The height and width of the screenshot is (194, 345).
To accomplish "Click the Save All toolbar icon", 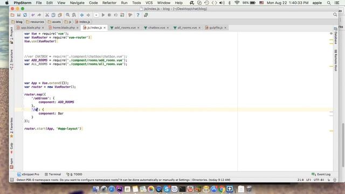I will click(19, 15).
